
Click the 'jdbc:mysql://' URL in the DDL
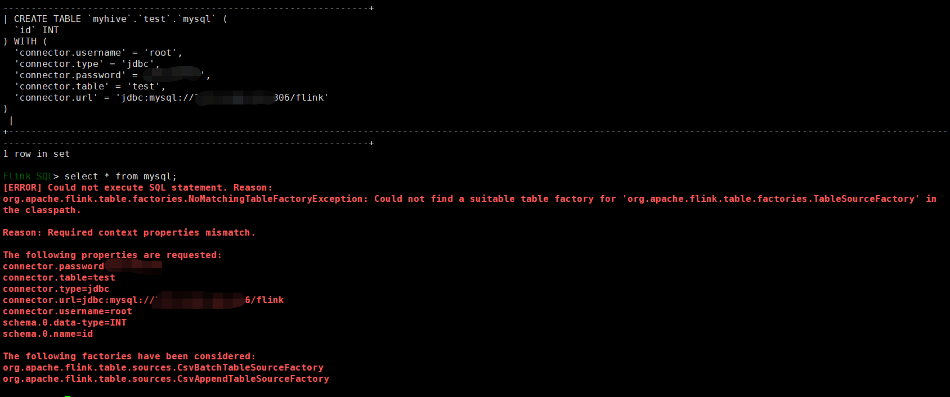pyautogui.click(x=156, y=98)
